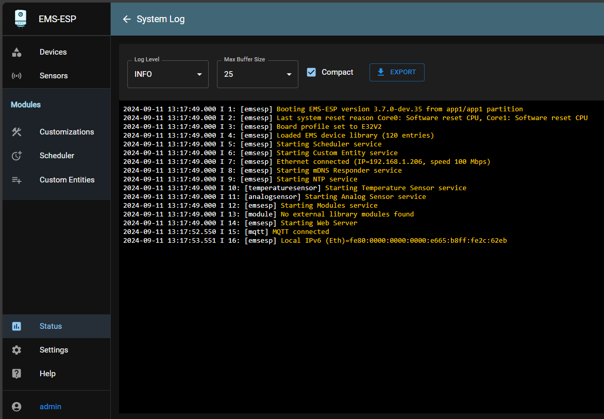The width and height of the screenshot is (604, 419).
Task: Click the admin account link
Action: (x=50, y=407)
